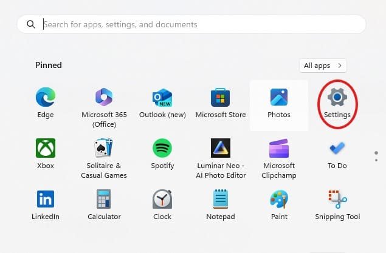Click the magnifying glass search icon

tap(31, 24)
